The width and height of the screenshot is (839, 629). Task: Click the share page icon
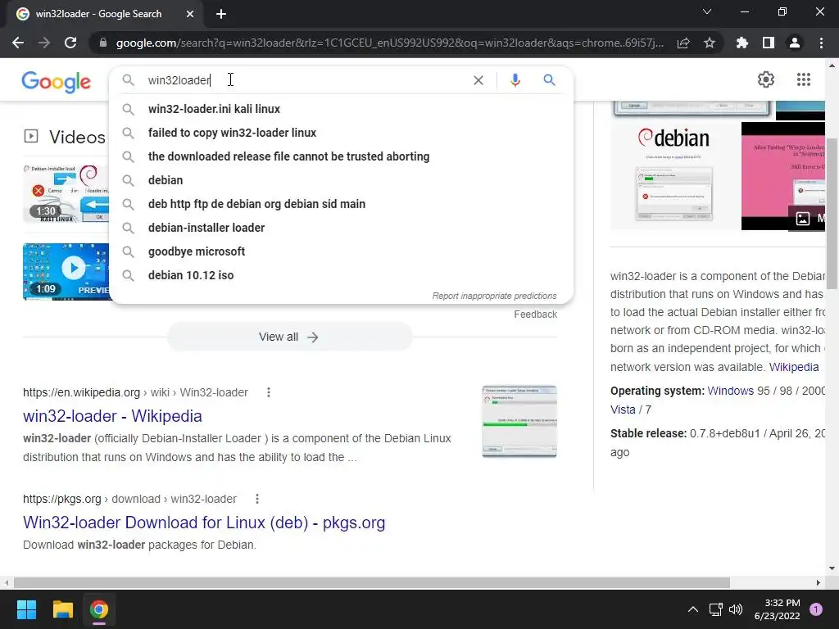tap(683, 43)
